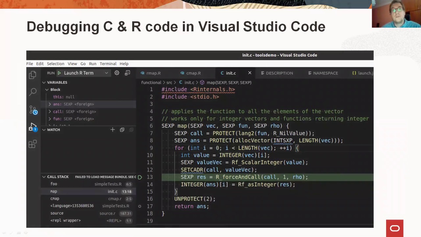Open the Help menu
Image resolution: width=421 pixels, height=237 pixels.
[x=124, y=64]
